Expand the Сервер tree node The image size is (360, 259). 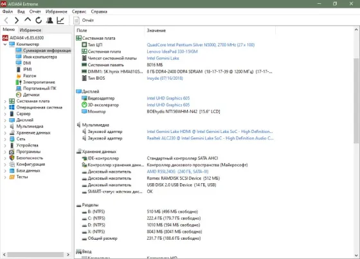tap(5, 114)
